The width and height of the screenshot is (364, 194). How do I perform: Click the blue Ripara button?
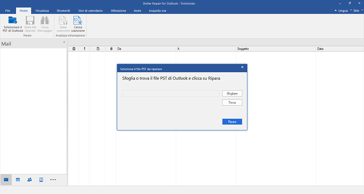coord(232,122)
